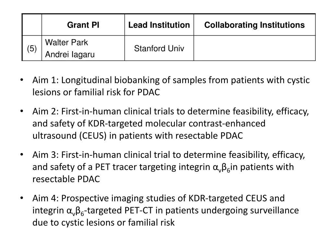
Task: Click the row number (5) cell
Action: (32, 48)
